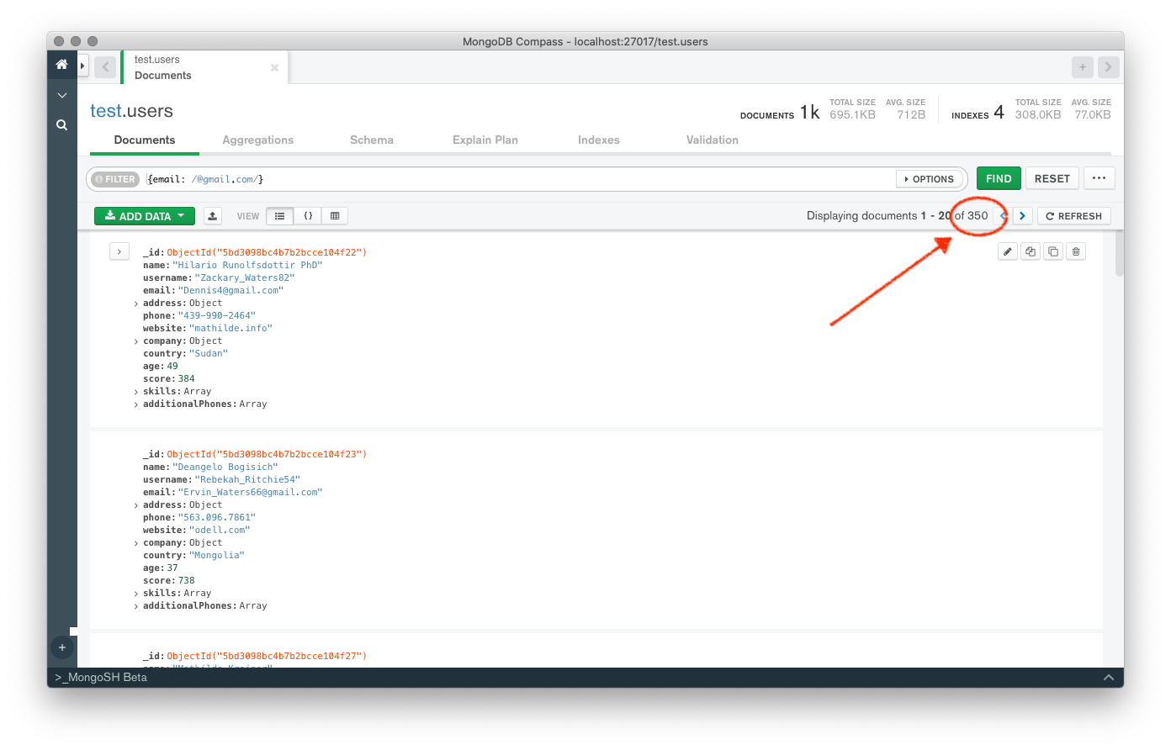Expand the address field in the first document
The height and width of the screenshot is (750, 1171).
pos(136,304)
